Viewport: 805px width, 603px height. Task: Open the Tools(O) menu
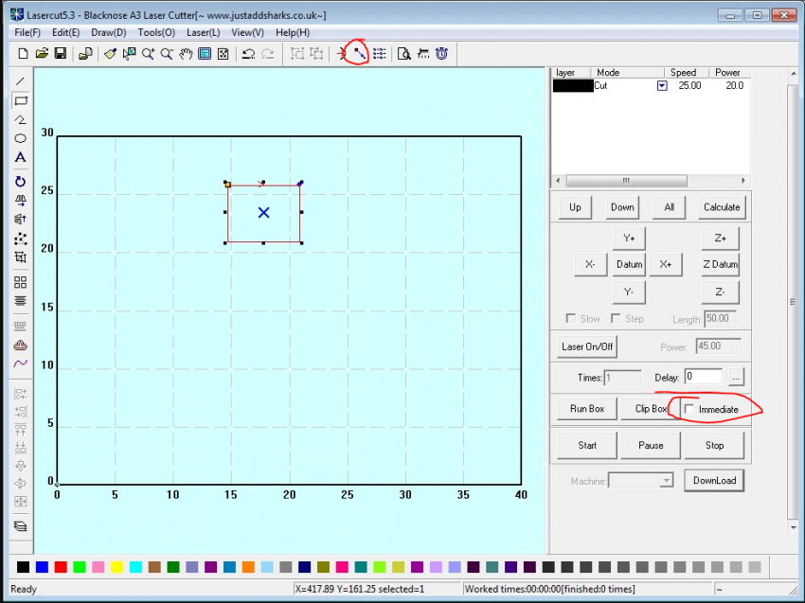click(156, 32)
